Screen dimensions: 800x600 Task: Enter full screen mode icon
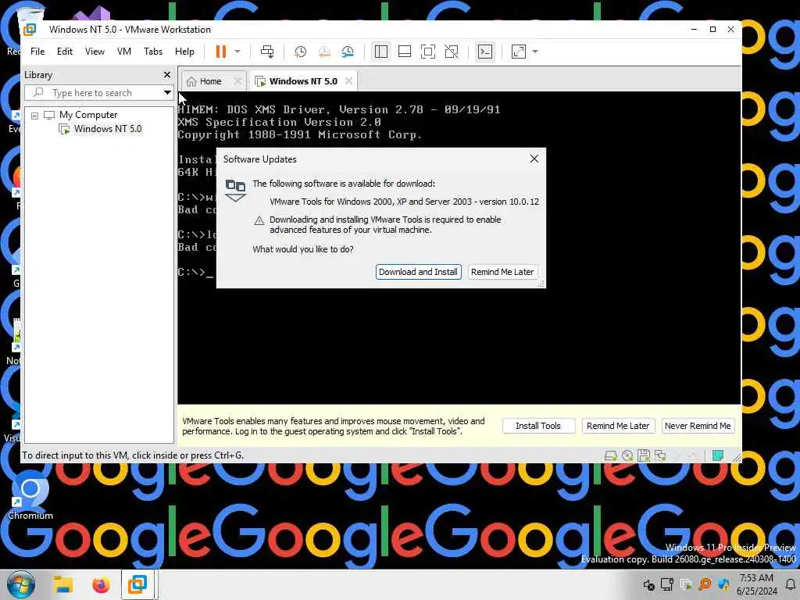pyautogui.click(x=428, y=52)
